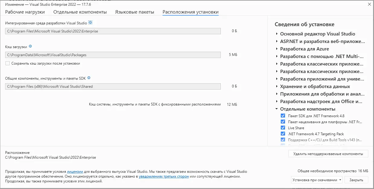
Task: Click Удалить неподдерживаемые компоненты
Action: click(x=328, y=154)
